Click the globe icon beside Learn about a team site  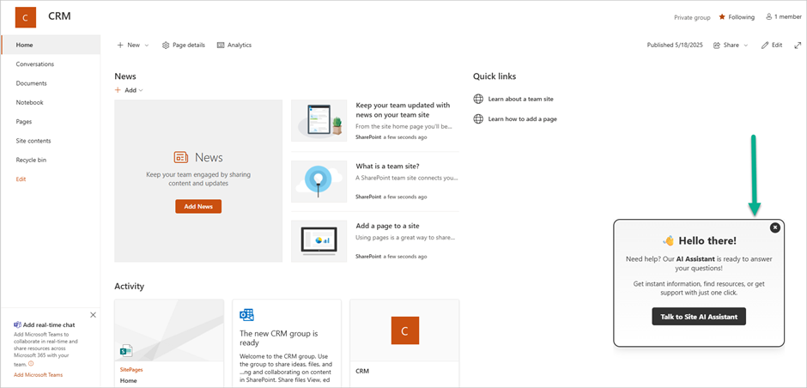(x=478, y=99)
